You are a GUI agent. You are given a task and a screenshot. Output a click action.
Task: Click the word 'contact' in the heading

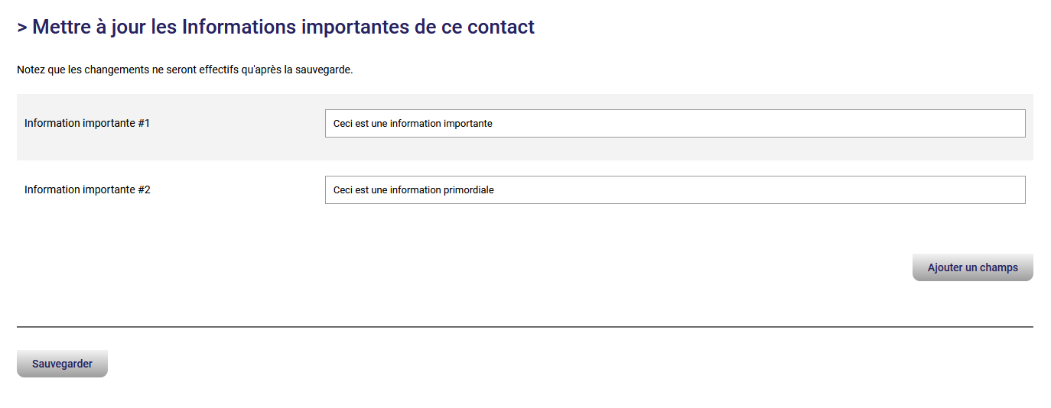tap(500, 28)
